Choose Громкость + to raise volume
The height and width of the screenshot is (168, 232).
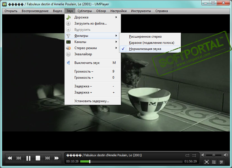93,78
